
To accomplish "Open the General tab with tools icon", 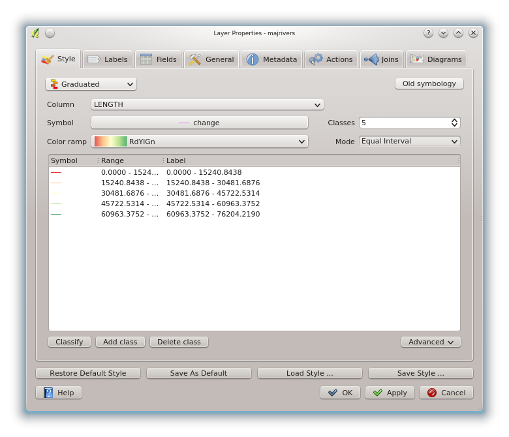I will coord(211,59).
